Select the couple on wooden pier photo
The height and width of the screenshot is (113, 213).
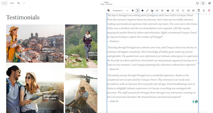(x=81, y=91)
